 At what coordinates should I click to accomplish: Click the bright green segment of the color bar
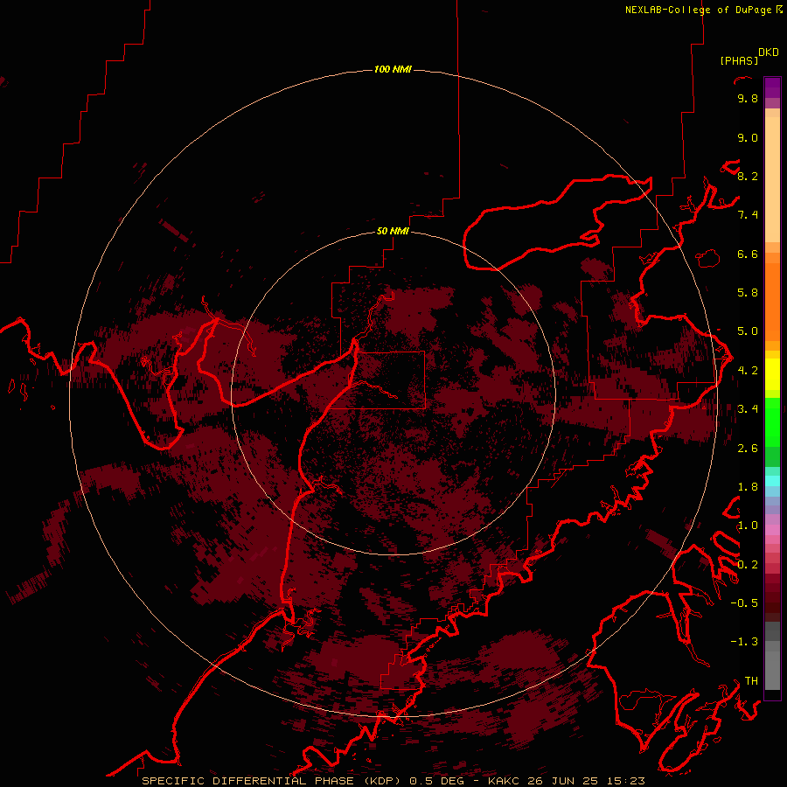(772, 421)
